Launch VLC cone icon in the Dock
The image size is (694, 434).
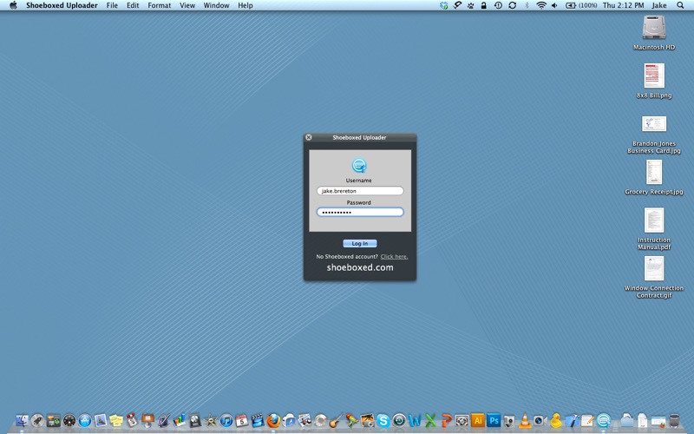[525, 420]
